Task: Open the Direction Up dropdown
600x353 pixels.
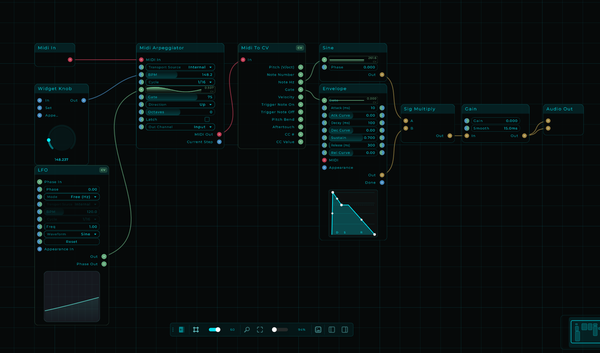Action: [x=180, y=104]
